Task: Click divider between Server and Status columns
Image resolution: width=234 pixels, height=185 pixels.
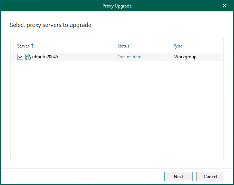Action: [x=111, y=46]
